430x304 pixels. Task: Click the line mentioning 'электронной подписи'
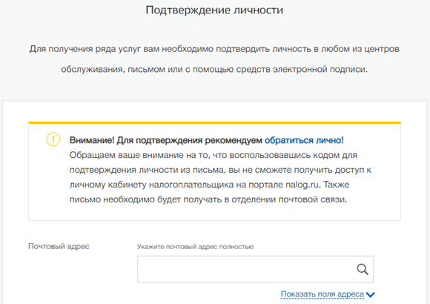click(x=214, y=70)
